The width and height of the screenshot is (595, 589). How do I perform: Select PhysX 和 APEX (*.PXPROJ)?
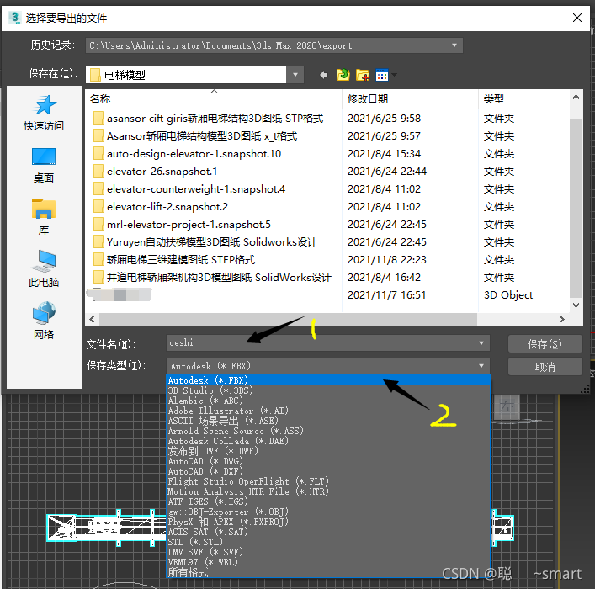328,522
